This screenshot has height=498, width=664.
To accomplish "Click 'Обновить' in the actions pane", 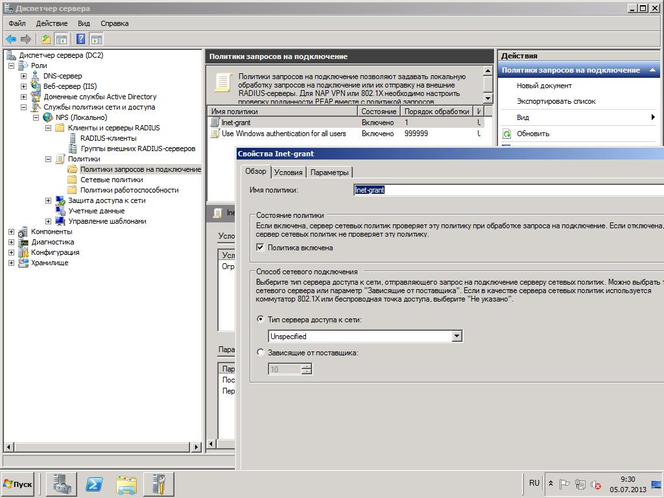I will 532,134.
